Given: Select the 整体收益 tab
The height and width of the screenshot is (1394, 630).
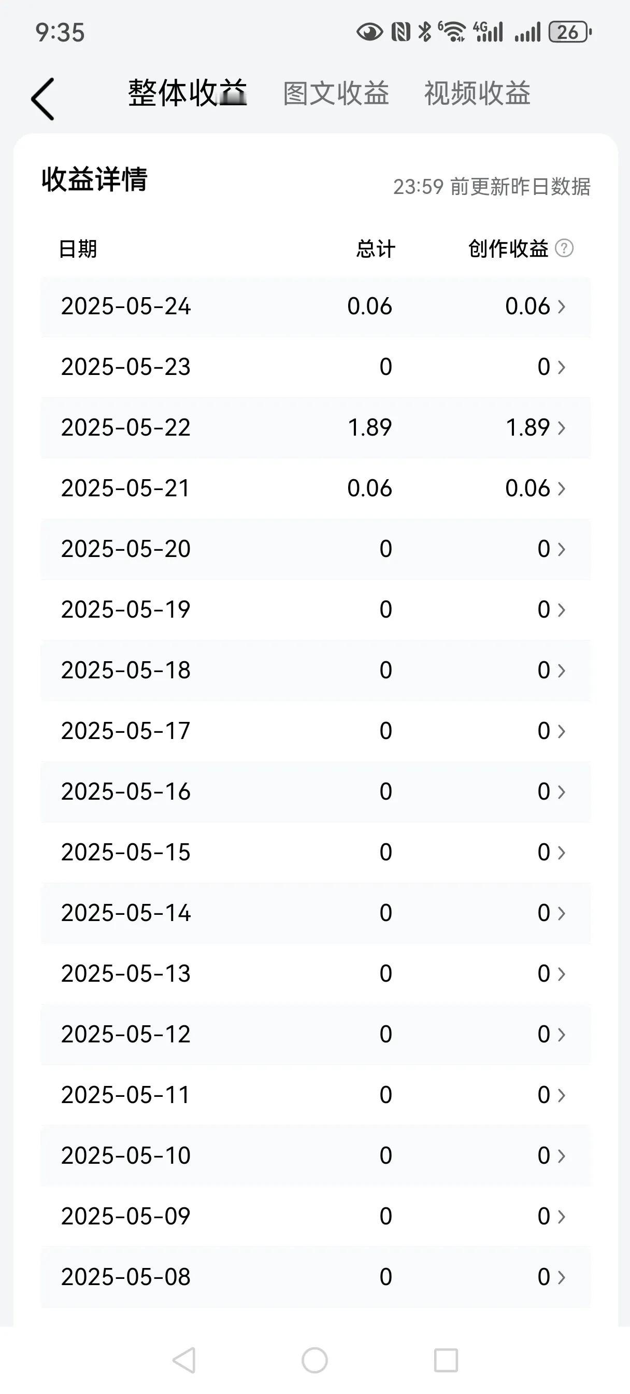Looking at the screenshot, I should 188,93.
